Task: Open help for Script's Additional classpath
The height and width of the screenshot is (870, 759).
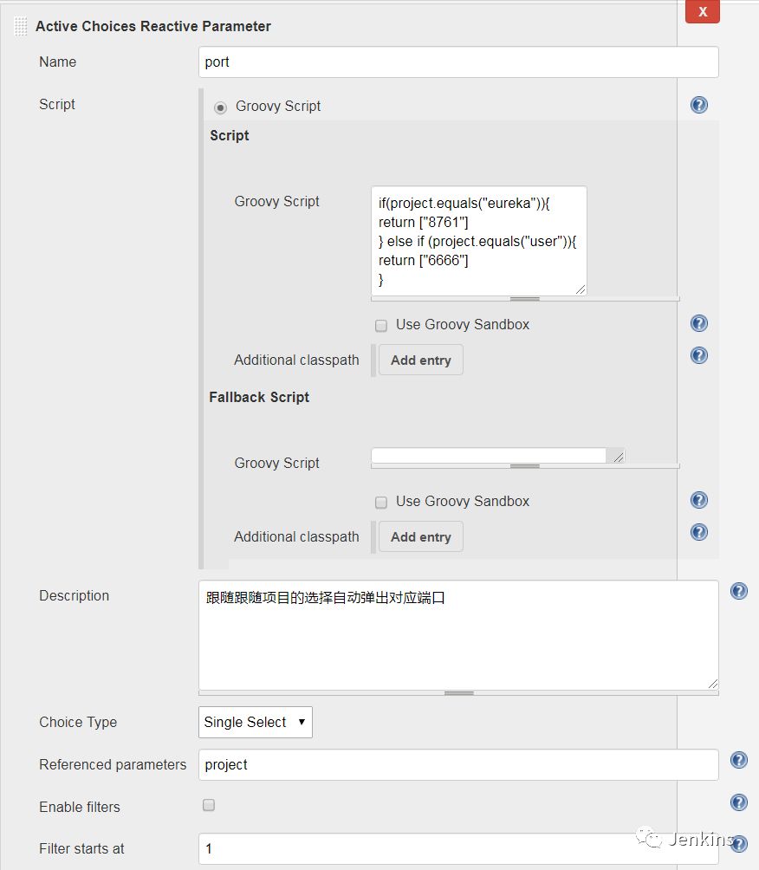Action: tap(699, 355)
